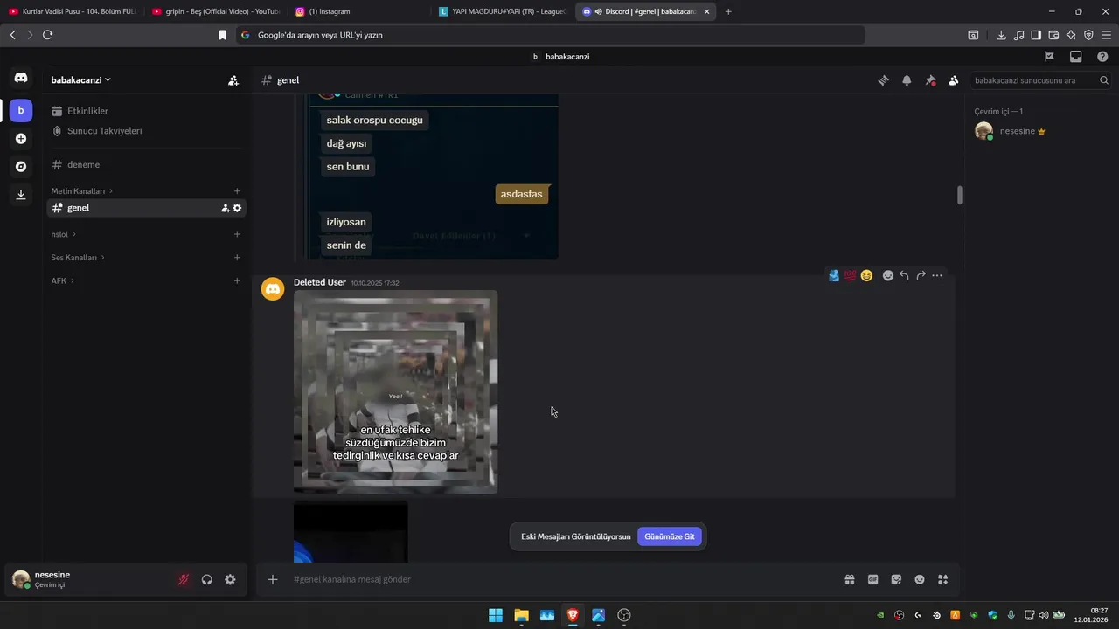1119x629 pixels.
Task: Open the nesesine user panel avatar
Action: click(x=21, y=579)
